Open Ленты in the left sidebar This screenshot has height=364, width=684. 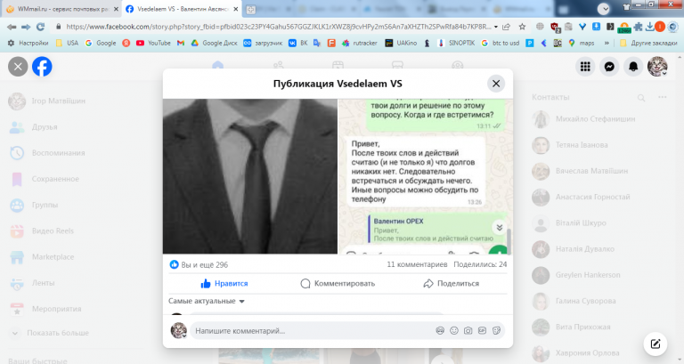[43, 283]
